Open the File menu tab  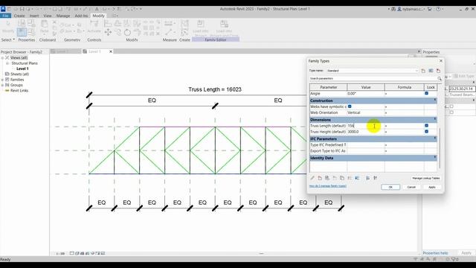[5, 16]
